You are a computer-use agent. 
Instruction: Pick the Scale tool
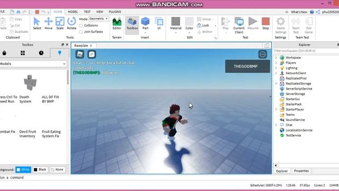pos(60,23)
